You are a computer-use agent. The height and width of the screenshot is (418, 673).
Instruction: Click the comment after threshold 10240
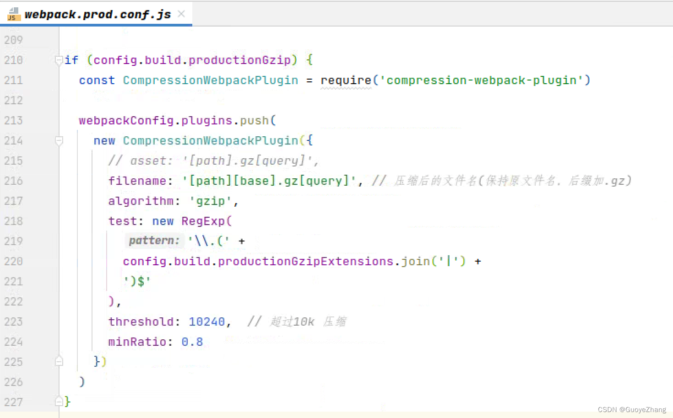(x=297, y=322)
